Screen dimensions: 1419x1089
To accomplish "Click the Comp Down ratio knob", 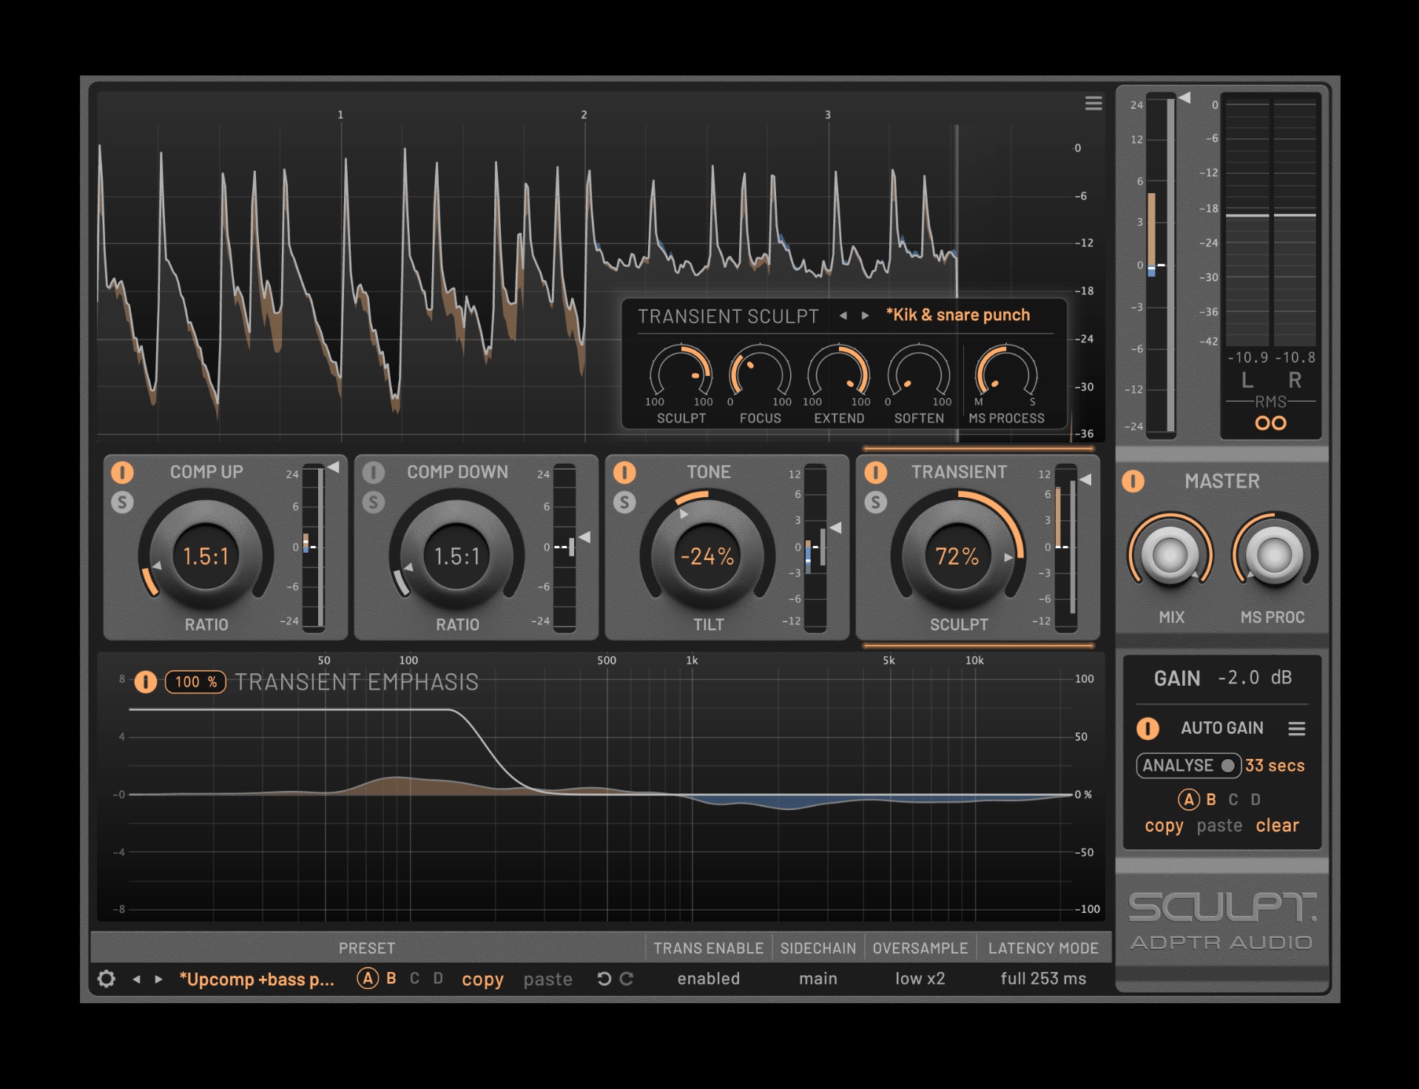I will click(x=456, y=556).
